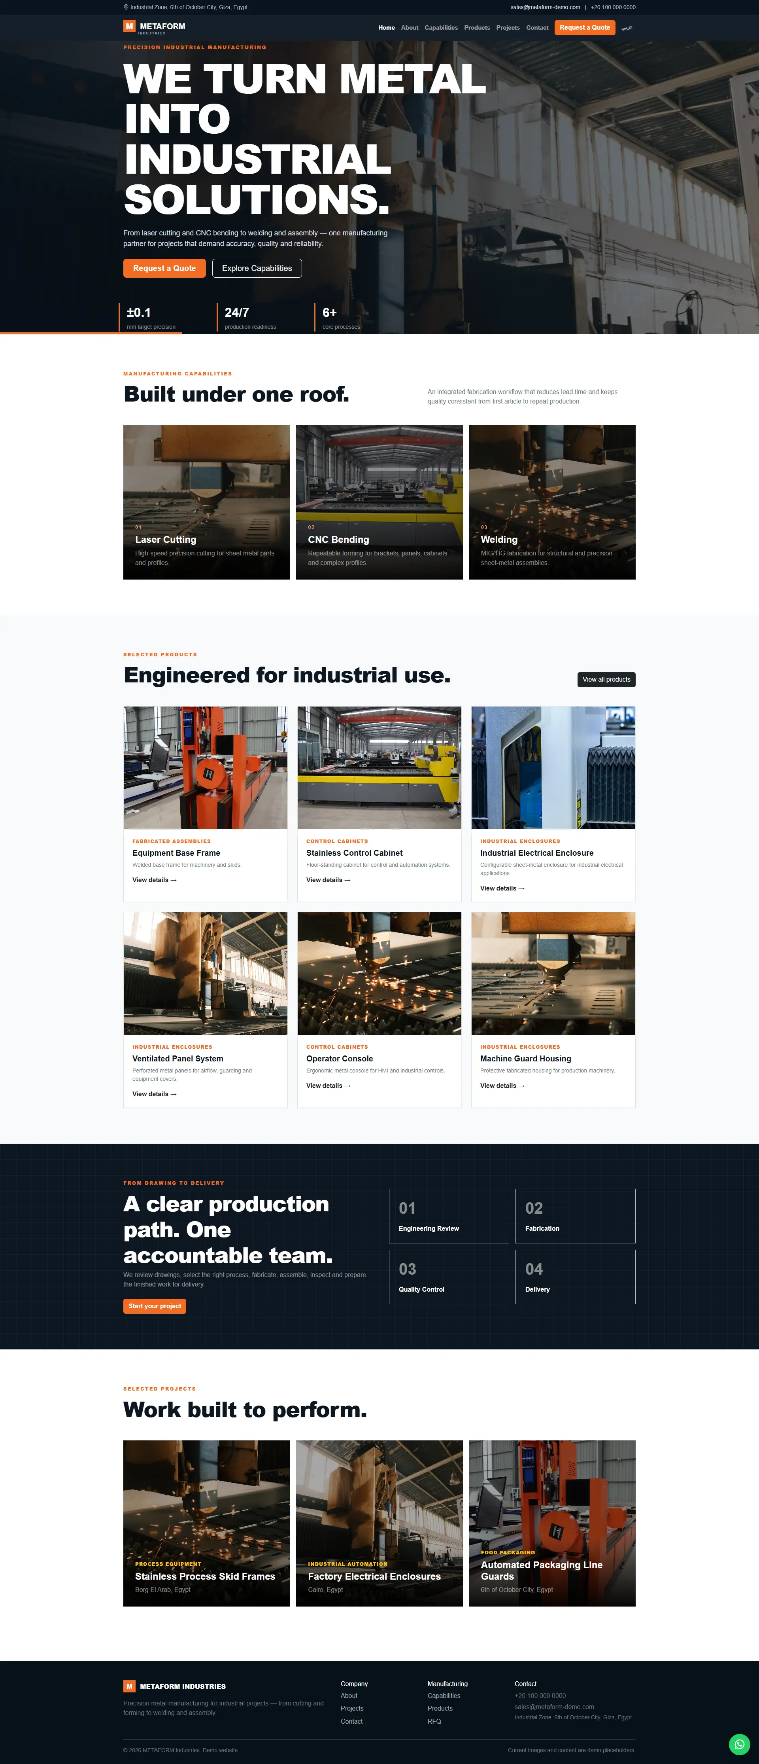Image resolution: width=759 pixels, height=1764 pixels.
Task: Open Welding capability card
Action: pos(552,502)
